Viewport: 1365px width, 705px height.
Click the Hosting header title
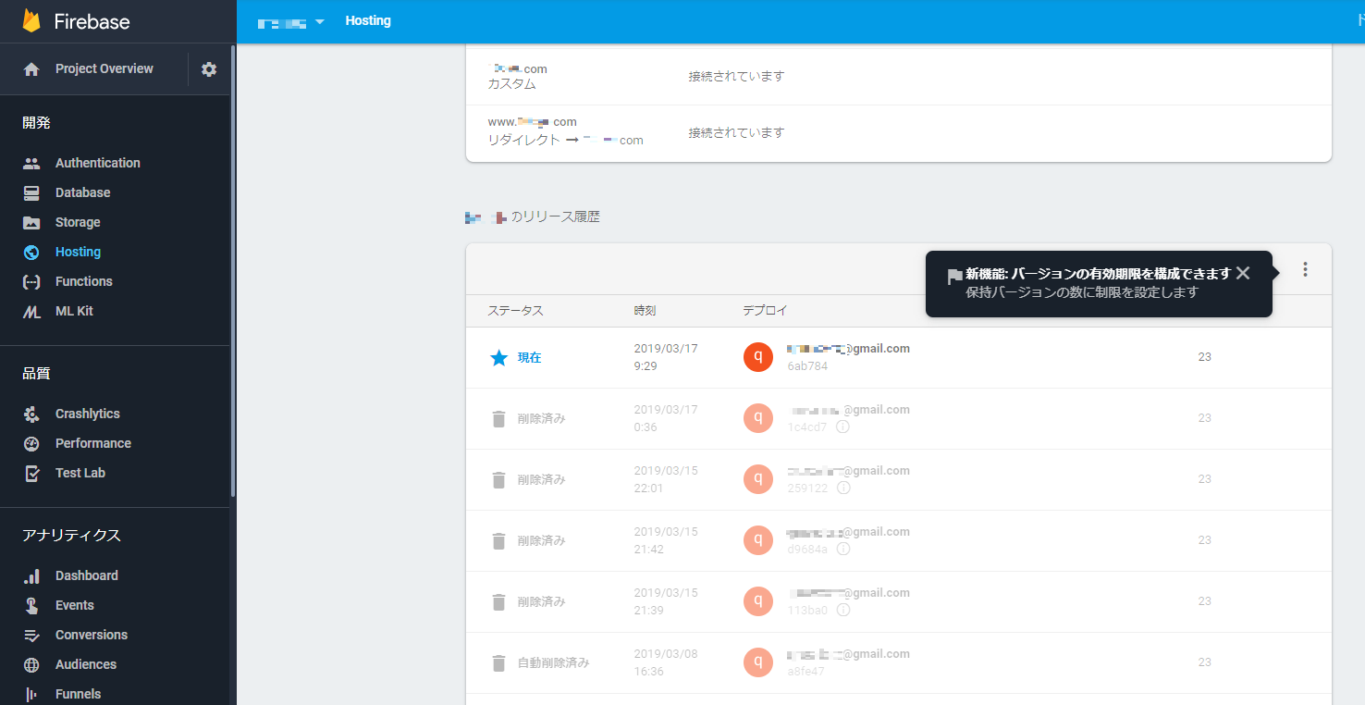(367, 20)
